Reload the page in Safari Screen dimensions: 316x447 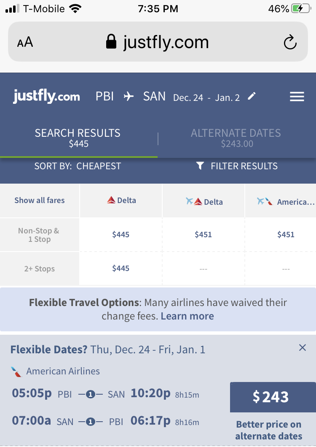tap(290, 42)
